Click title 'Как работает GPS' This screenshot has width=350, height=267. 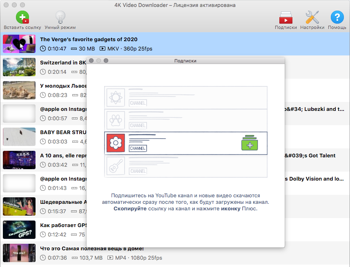point(63,225)
